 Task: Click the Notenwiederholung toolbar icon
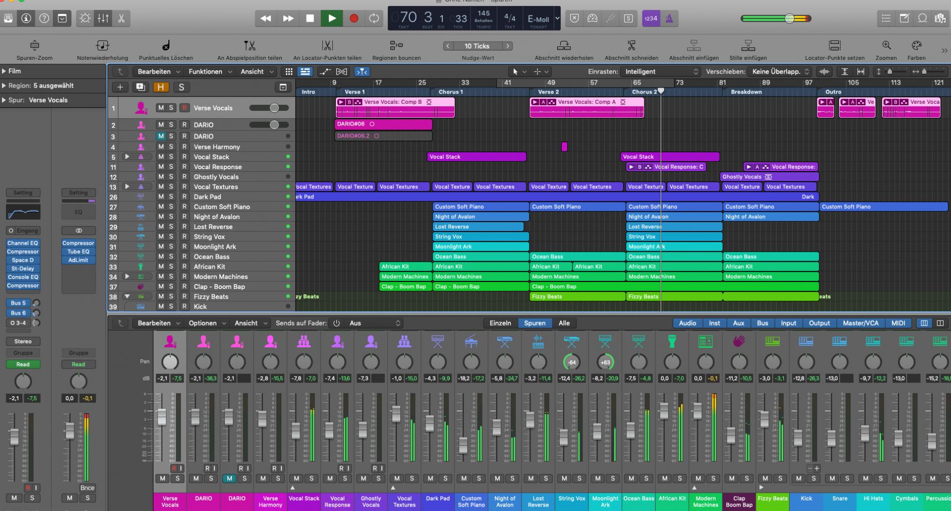[x=103, y=46]
